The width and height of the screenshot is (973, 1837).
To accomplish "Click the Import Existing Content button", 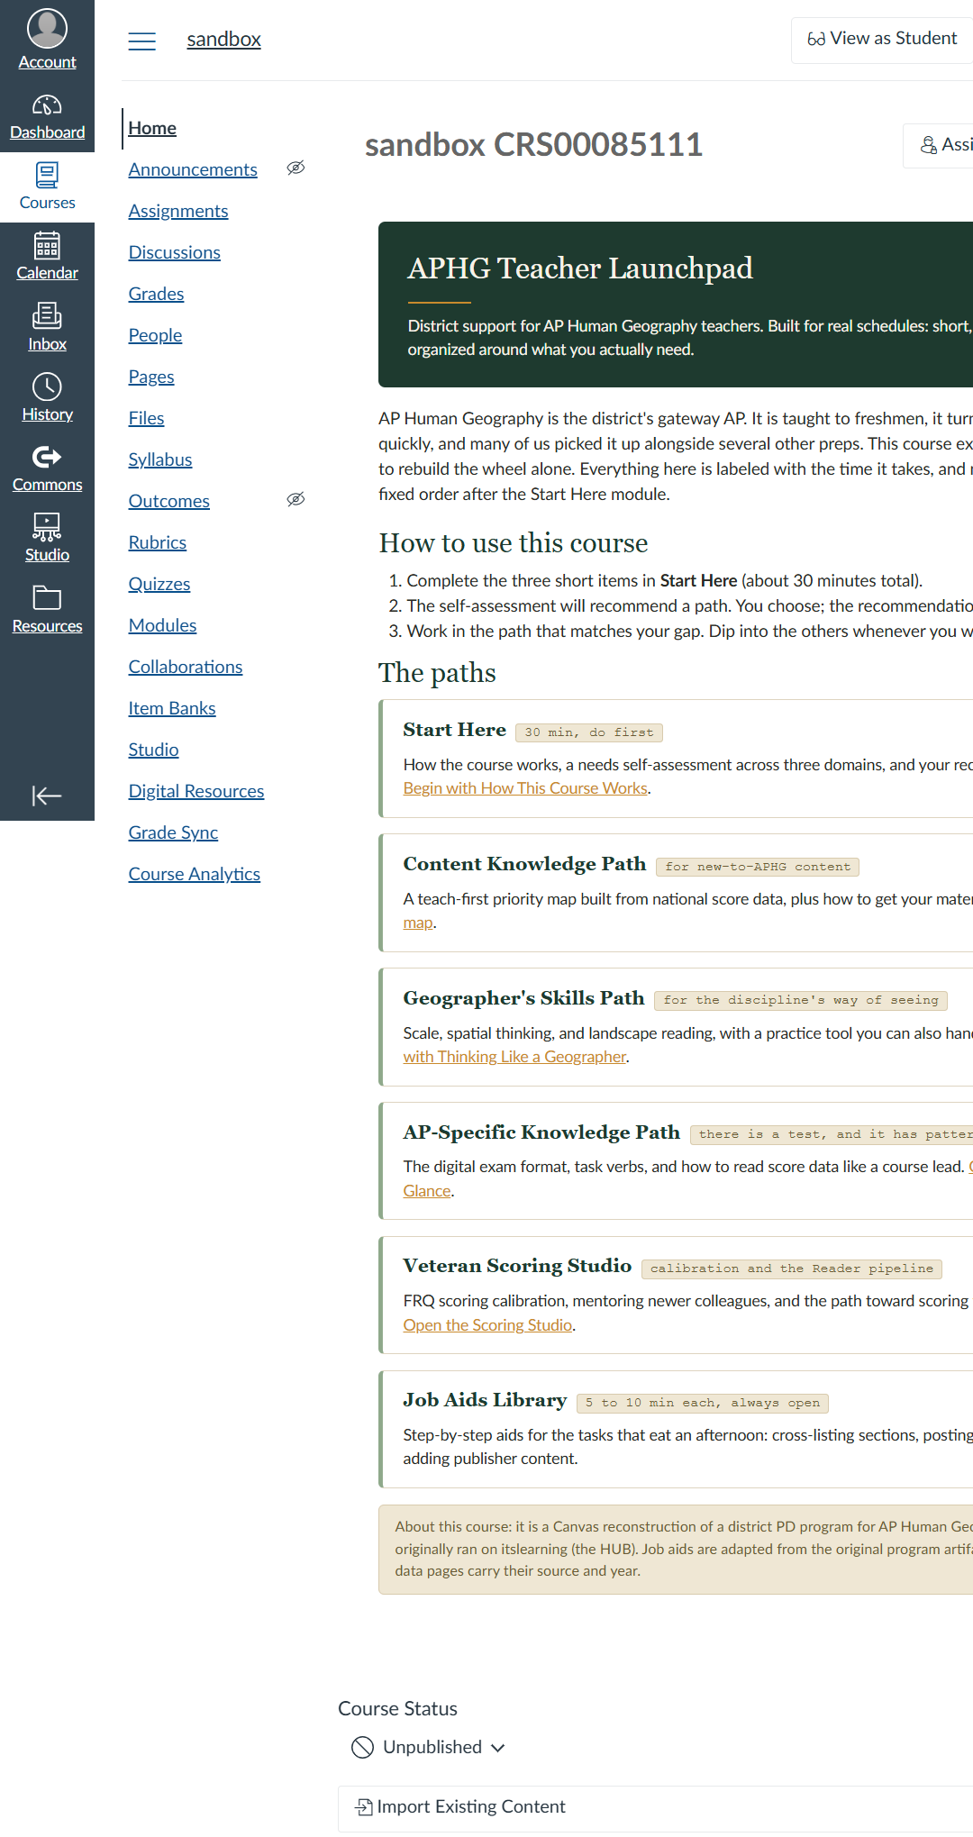I will (x=655, y=1807).
